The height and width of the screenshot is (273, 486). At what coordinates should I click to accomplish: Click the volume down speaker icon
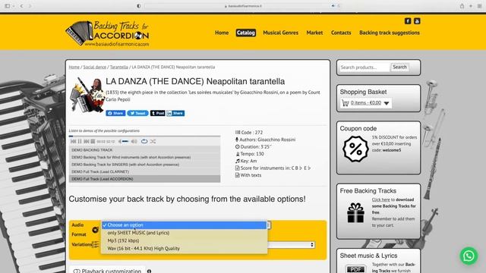(120, 142)
